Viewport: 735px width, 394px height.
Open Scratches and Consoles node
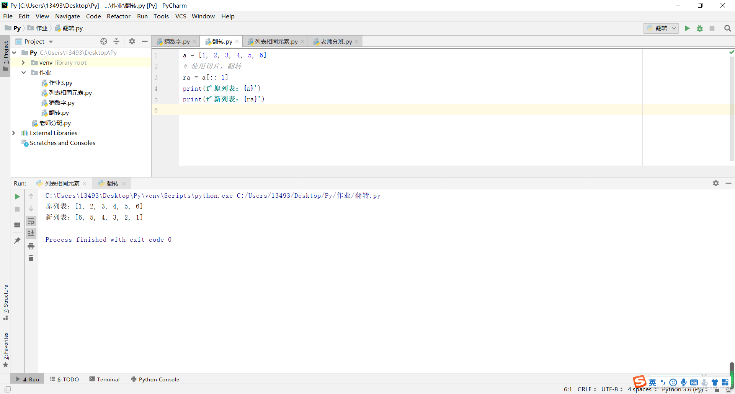(x=58, y=143)
